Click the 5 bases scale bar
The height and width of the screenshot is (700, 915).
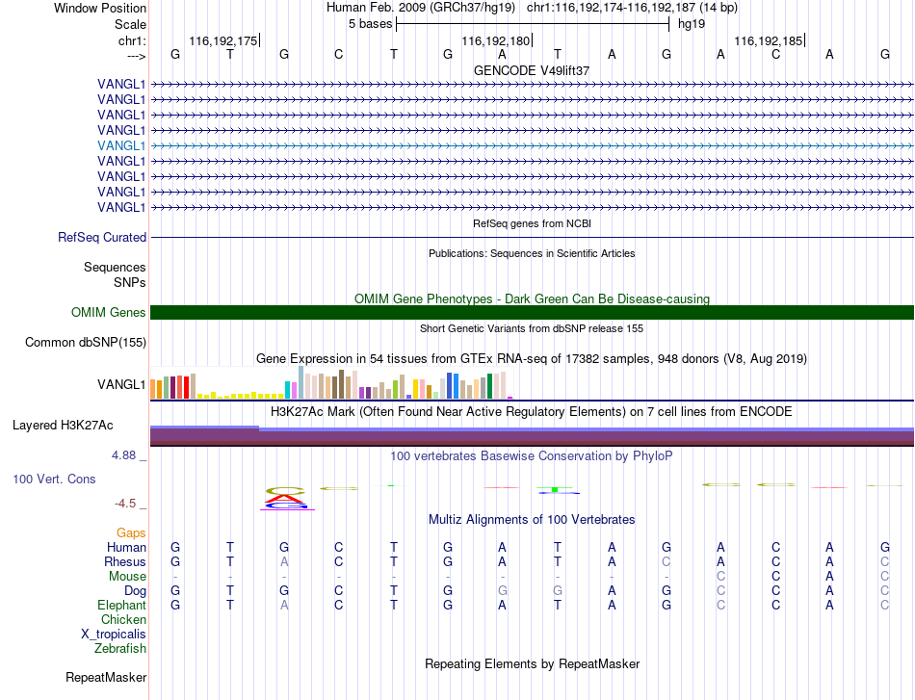(x=533, y=24)
